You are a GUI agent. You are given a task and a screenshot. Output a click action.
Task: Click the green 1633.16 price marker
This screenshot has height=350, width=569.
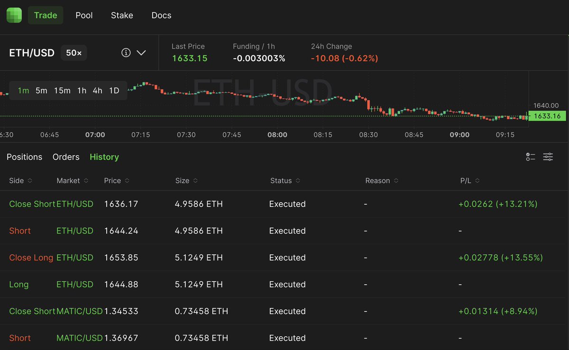(x=547, y=116)
